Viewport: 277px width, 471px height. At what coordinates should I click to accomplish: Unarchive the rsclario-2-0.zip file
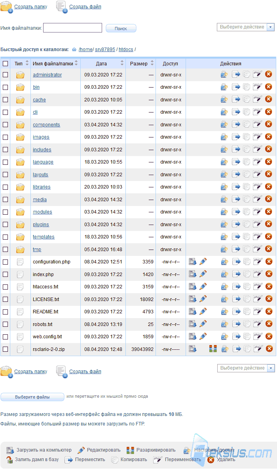[213, 349]
